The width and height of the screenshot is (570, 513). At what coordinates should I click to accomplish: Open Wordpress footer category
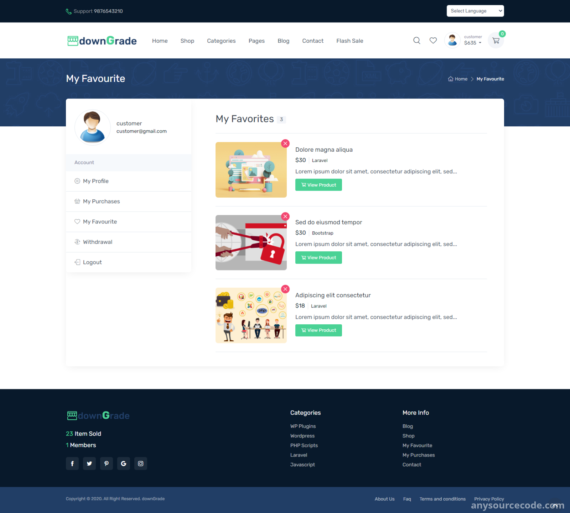(302, 436)
